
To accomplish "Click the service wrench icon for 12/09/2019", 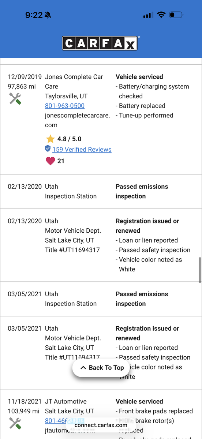I will click(15, 98).
